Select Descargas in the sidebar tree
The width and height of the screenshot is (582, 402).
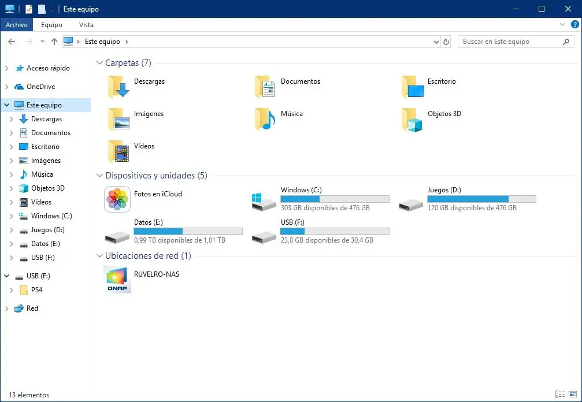46,118
